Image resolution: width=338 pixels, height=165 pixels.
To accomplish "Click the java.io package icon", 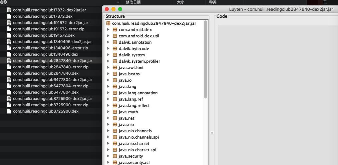I will point(115,80).
